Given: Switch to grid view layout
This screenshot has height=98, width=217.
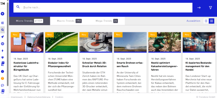Looking at the screenshot, I should point(212,21).
